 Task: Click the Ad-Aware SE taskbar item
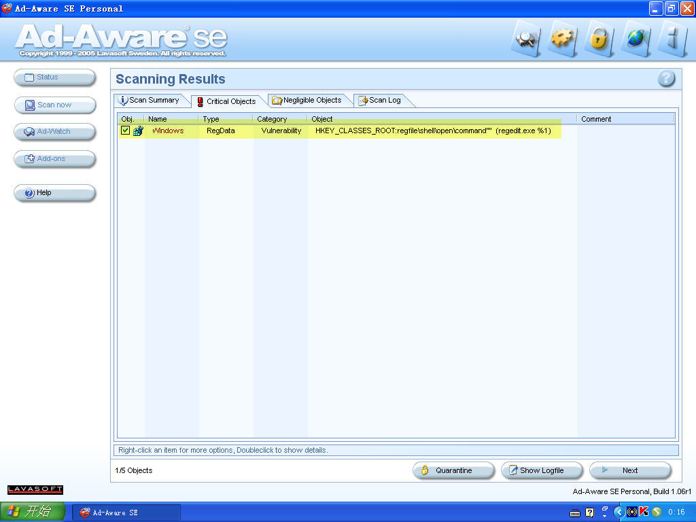(x=126, y=512)
